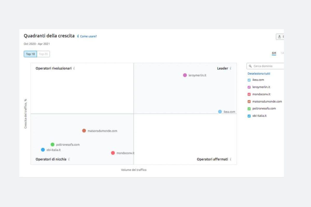Uncheck the maisonsdumonde.com checkbox
The height and width of the screenshot is (207, 311).
(249, 102)
